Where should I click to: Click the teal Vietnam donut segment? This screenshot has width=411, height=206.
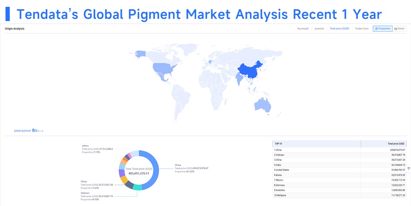[137, 187]
